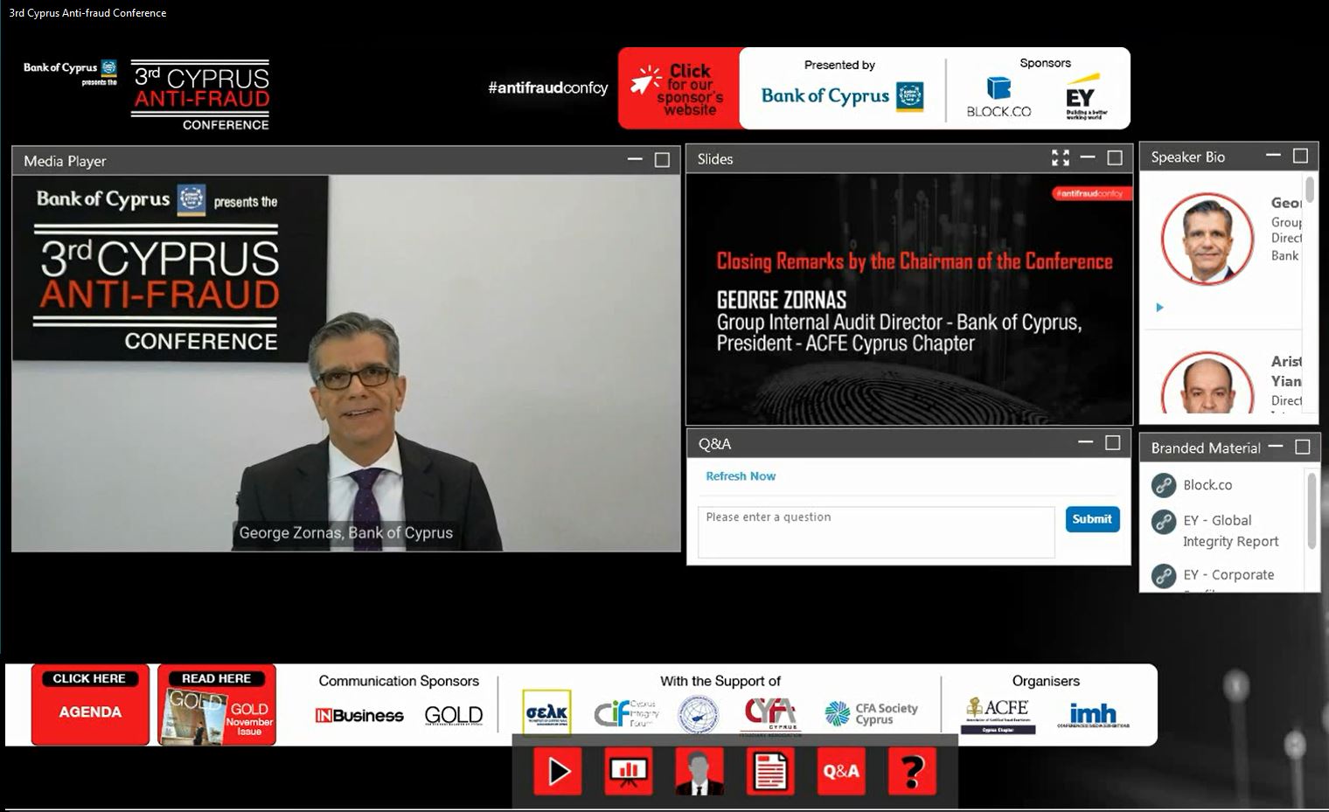Viewport: 1329px width, 812px height.
Task: Maximize the Media Player panel
Action: pyautogui.click(x=662, y=160)
